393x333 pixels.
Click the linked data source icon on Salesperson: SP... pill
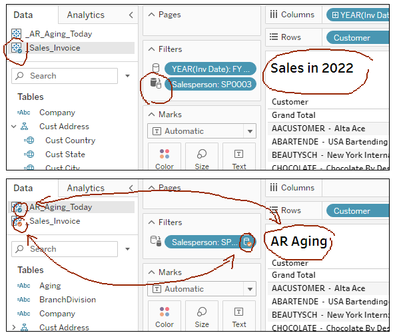pos(247,242)
